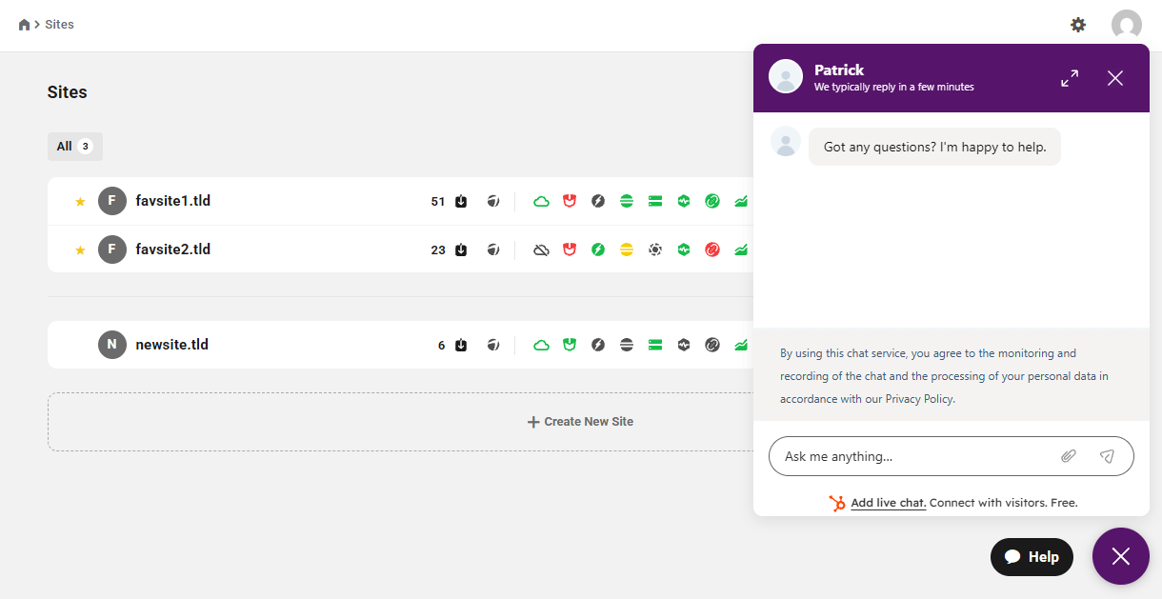Open analytics chart icon for favsite2.tld
The width and height of the screenshot is (1162, 599).
tap(741, 250)
